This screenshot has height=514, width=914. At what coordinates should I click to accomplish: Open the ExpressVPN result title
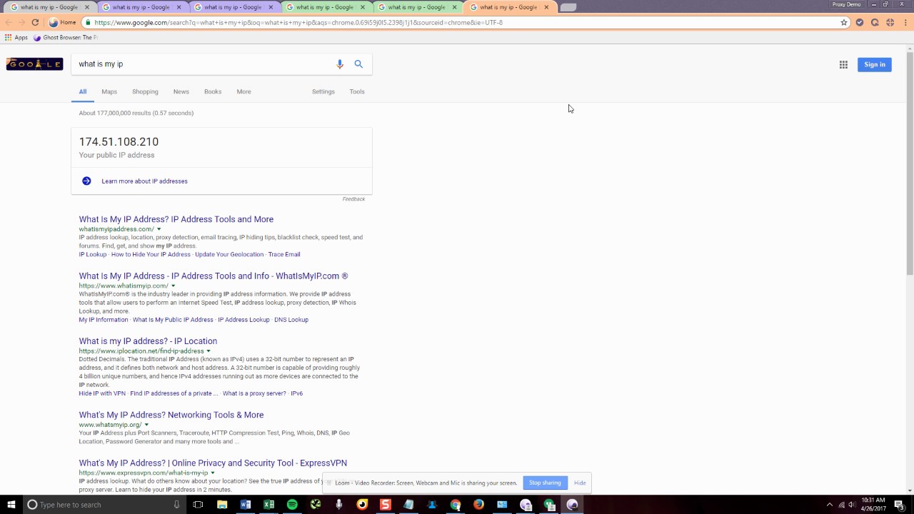point(213,463)
